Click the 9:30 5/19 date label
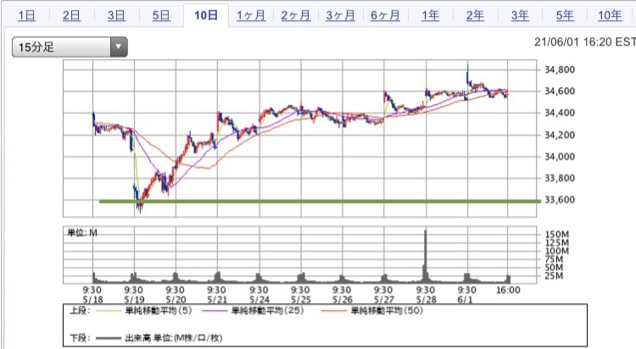636x349 pixels. [134, 295]
